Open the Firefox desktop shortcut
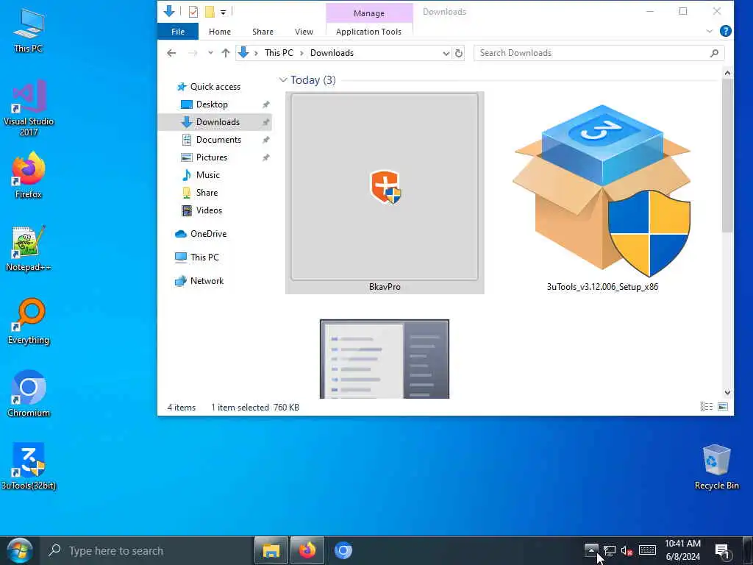This screenshot has width=753, height=565. click(29, 175)
